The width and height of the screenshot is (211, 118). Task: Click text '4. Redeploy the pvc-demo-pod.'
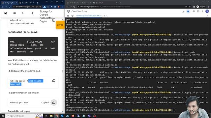(x=24, y=71)
